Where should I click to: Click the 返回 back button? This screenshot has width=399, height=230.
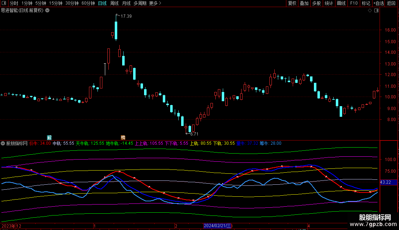point(391,4)
